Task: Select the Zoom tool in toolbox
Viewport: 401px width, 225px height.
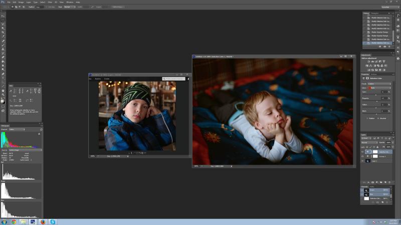Action: [3, 94]
